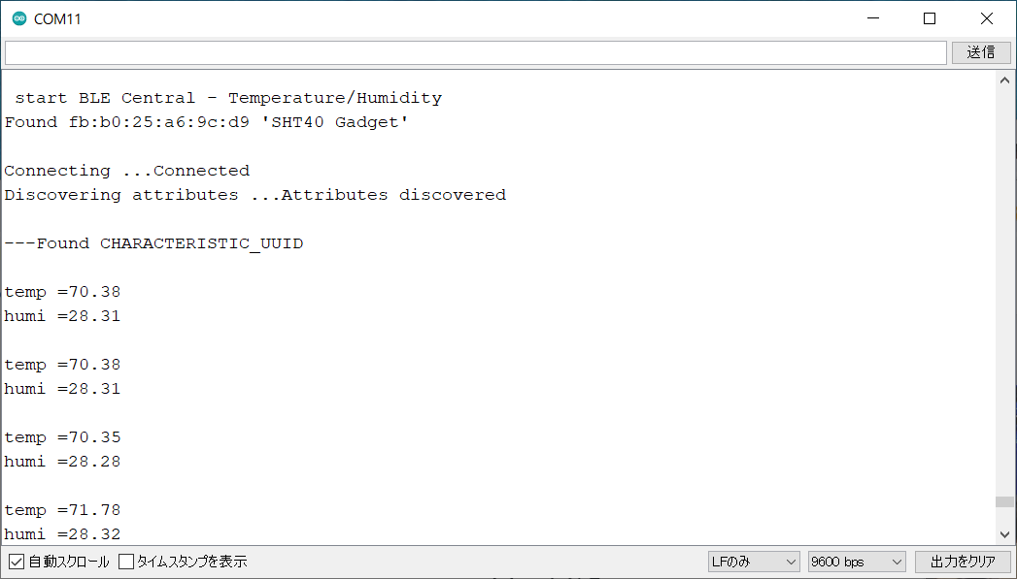Click the 出力をクリア button
The width and height of the screenshot is (1017, 579).
point(963,562)
